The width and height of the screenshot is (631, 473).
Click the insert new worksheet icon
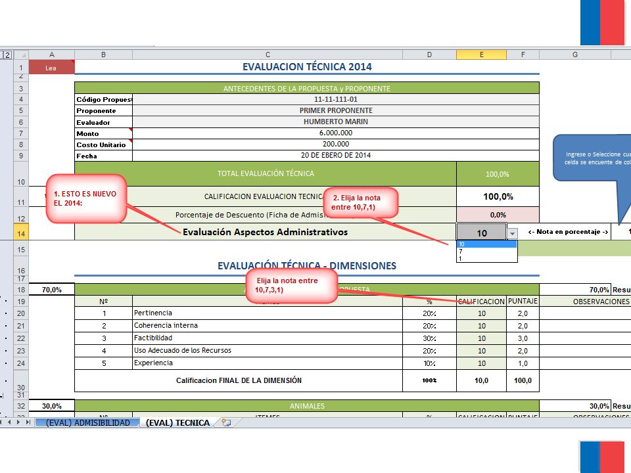pyautogui.click(x=226, y=422)
